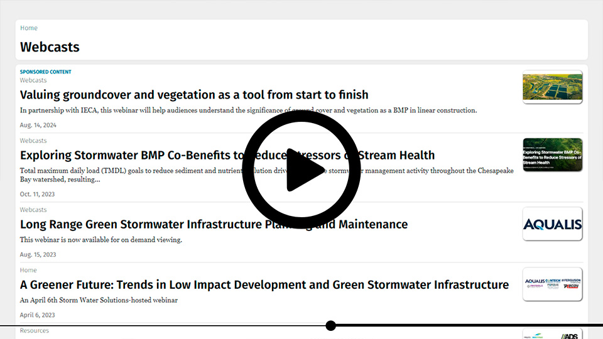
Task: Open the 'Valuing groundcover and vegetation' webcast title
Action: point(194,95)
